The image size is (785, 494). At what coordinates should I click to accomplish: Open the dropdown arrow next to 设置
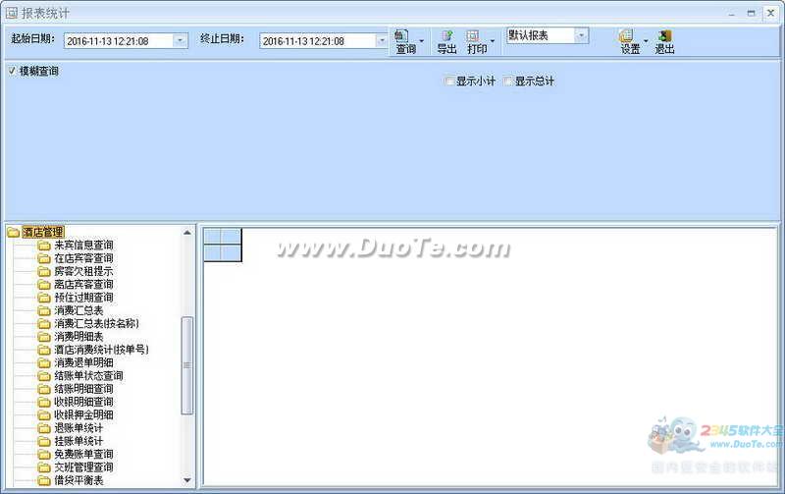click(x=646, y=41)
